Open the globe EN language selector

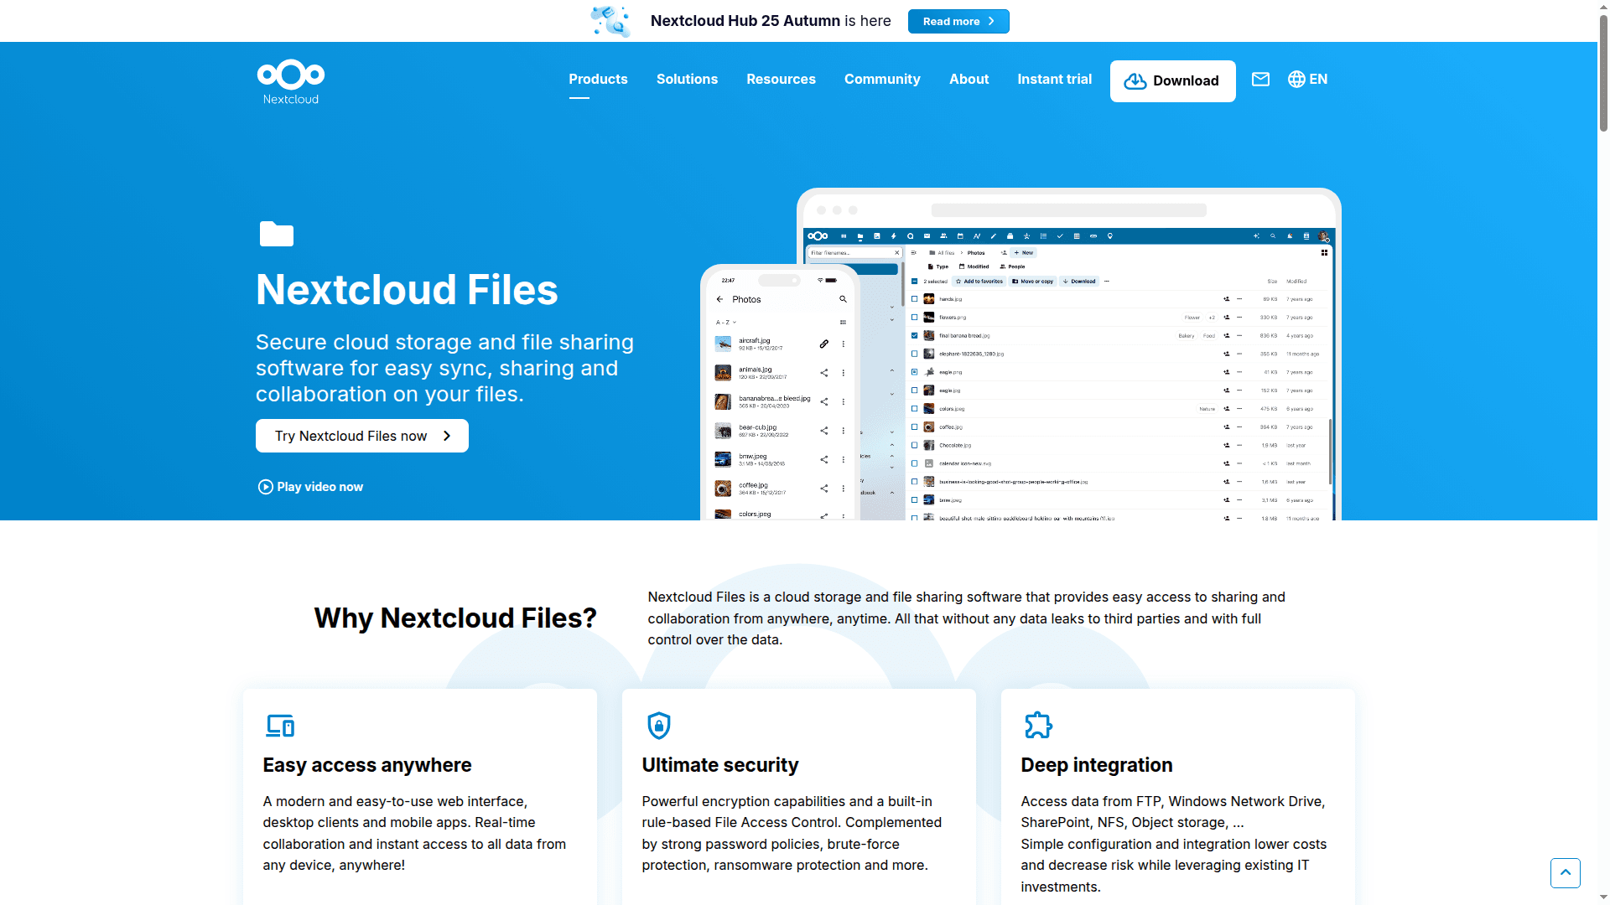(x=1307, y=79)
